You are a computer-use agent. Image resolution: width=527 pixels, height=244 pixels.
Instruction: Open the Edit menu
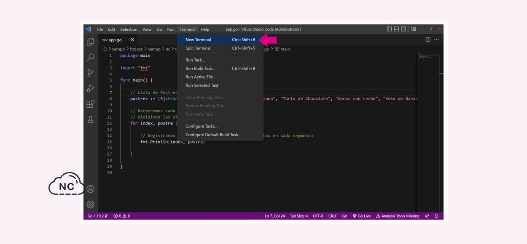112,29
